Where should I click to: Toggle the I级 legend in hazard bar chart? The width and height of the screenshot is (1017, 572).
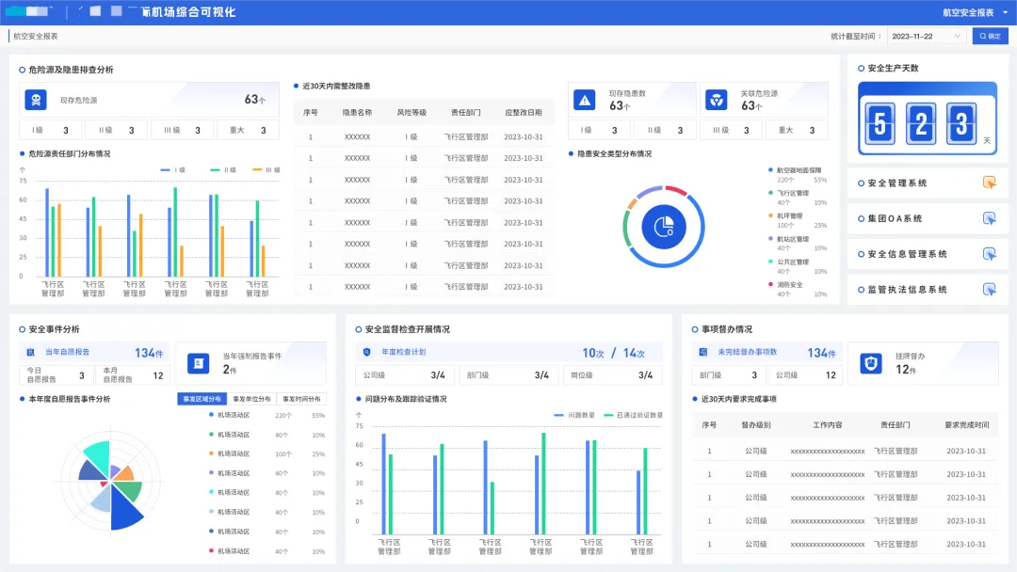pos(172,169)
